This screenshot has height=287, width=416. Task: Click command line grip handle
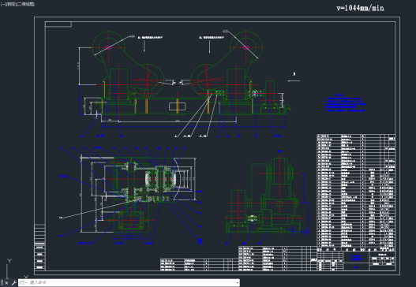coord(2,283)
